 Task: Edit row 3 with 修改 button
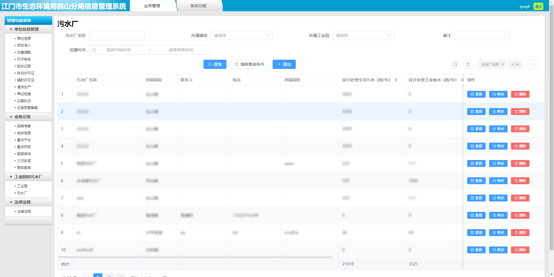click(x=498, y=129)
